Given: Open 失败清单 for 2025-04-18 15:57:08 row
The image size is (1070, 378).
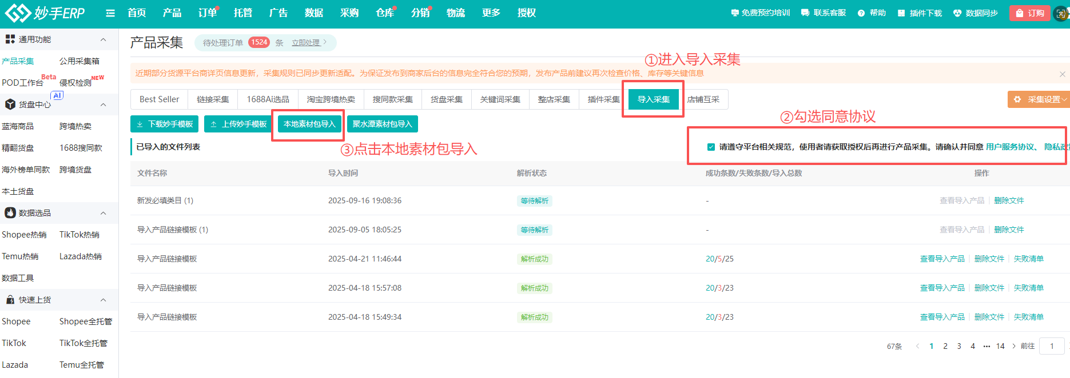Looking at the screenshot, I should (1028, 288).
